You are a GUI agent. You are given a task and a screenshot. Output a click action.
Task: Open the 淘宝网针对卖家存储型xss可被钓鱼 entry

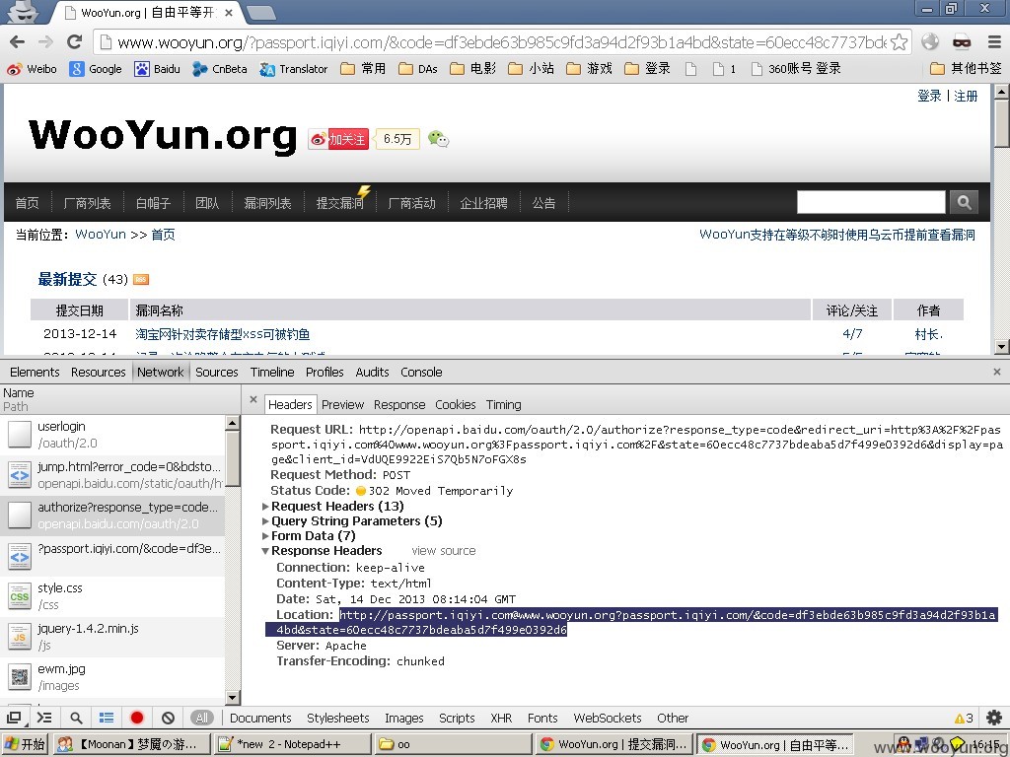tap(223, 334)
